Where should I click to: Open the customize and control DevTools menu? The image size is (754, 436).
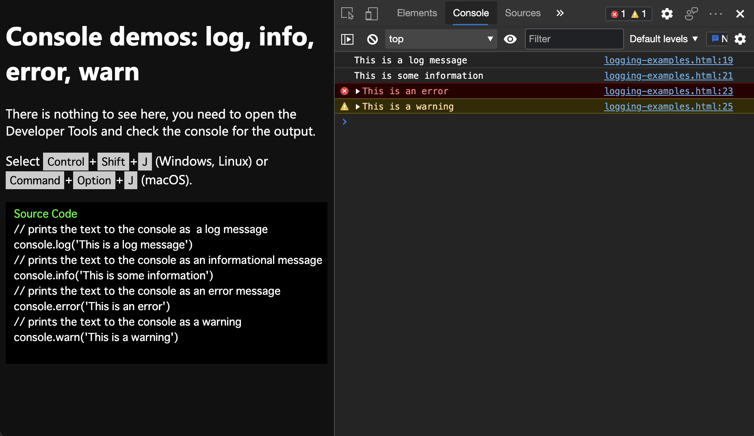(x=715, y=13)
